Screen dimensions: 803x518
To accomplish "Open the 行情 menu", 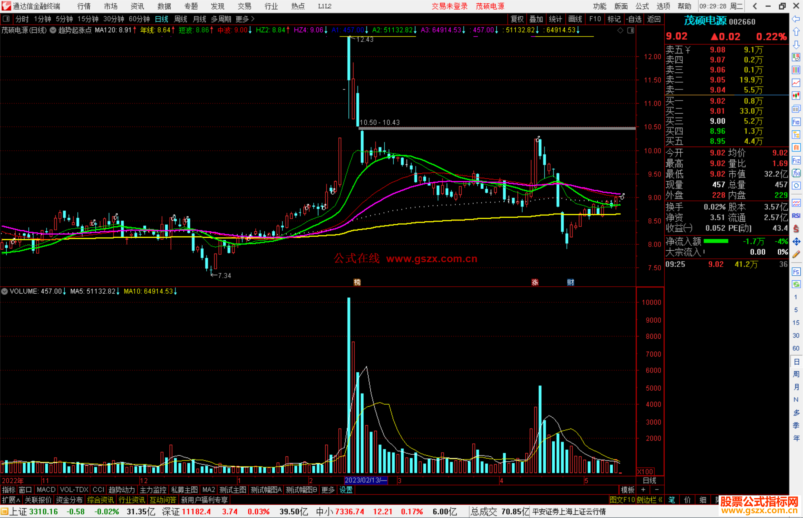I will [x=84, y=6].
